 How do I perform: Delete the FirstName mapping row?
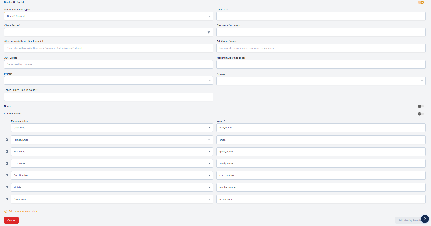click(x=7, y=151)
